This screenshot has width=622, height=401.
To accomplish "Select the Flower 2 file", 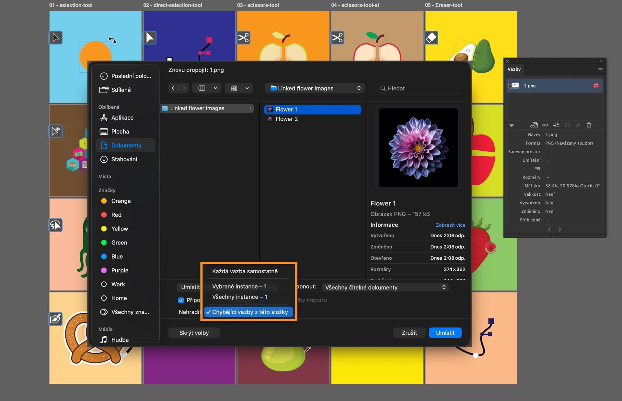I will [313, 119].
